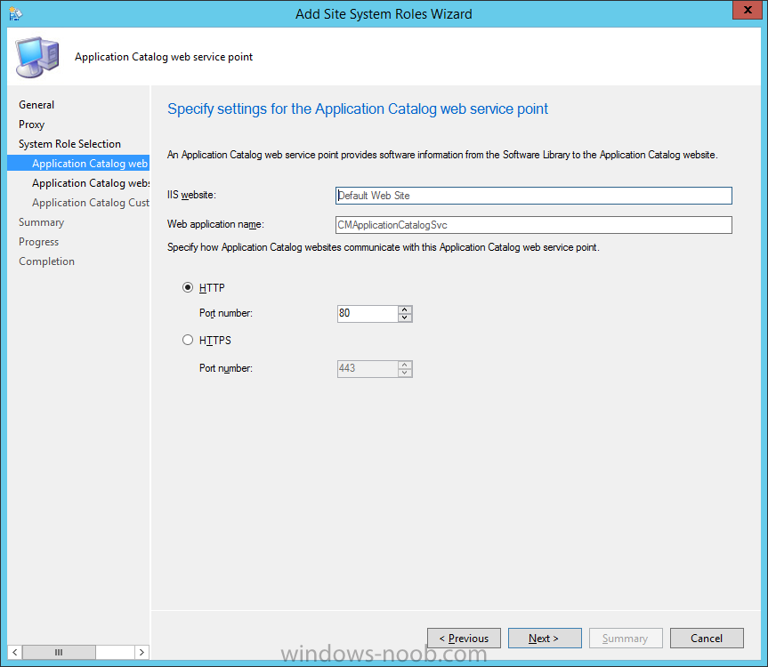Click the Next > button
Viewport: 768px width, 667px height.
(x=545, y=639)
